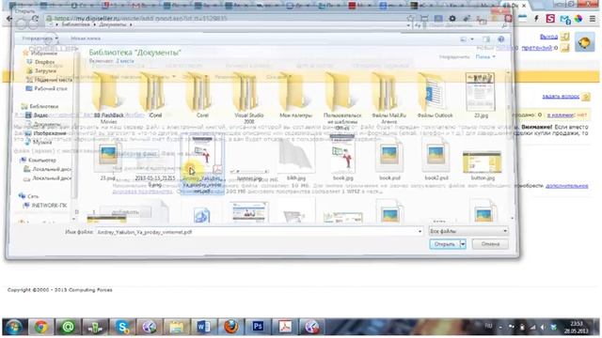Toggle the preview pane icon
The image size is (602, 338).
486,39
